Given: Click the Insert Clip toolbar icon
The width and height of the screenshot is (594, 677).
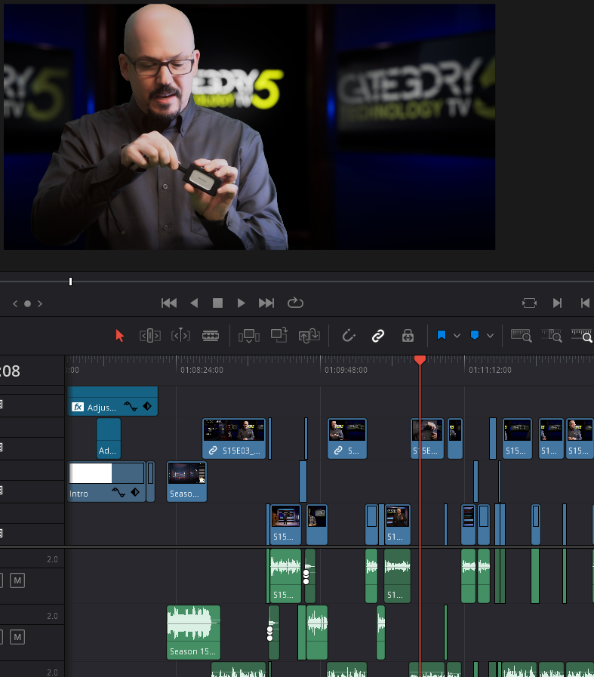Looking at the screenshot, I should point(248,336).
